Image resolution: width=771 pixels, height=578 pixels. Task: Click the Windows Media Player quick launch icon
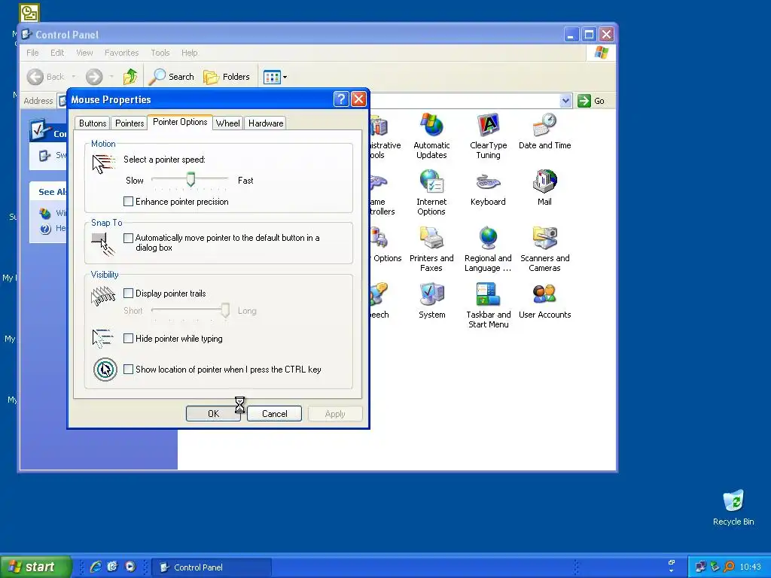[x=130, y=567]
